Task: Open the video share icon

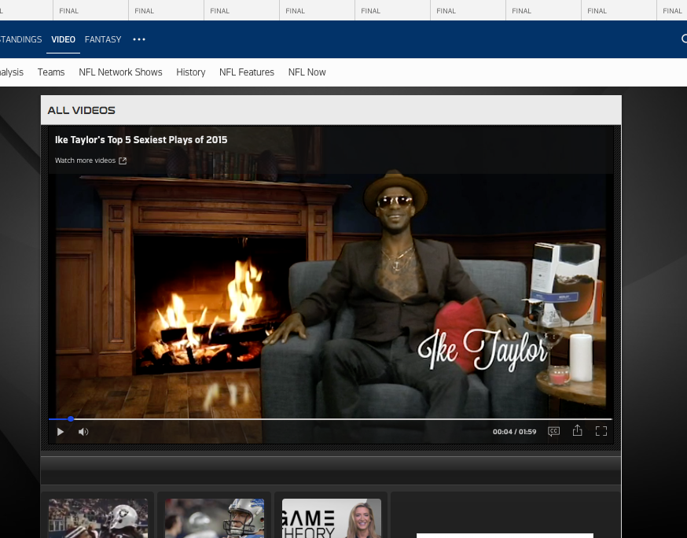Action: [x=578, y=430]
